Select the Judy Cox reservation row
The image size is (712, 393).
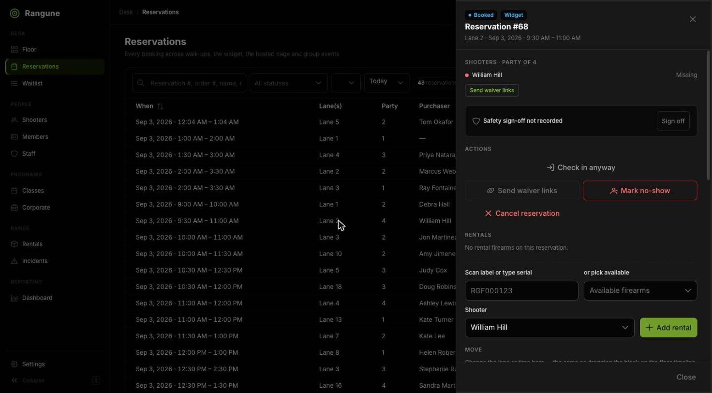[x=290, y=270]
